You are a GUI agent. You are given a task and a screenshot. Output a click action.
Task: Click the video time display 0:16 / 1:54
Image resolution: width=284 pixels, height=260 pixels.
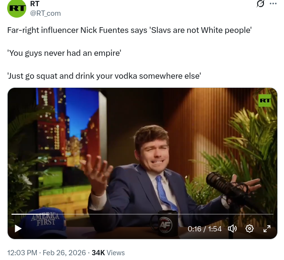tap(205, 229)
